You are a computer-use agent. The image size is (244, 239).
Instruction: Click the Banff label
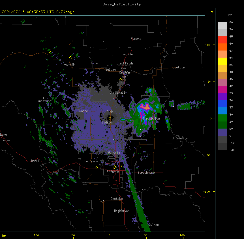pos(35,161)
